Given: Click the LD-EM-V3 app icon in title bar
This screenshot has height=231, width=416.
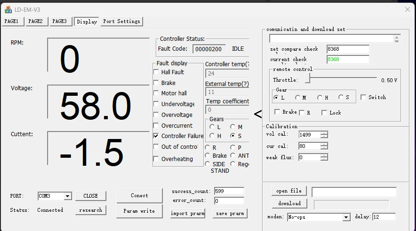Looking at the screenshot, I should click(8, 9).
